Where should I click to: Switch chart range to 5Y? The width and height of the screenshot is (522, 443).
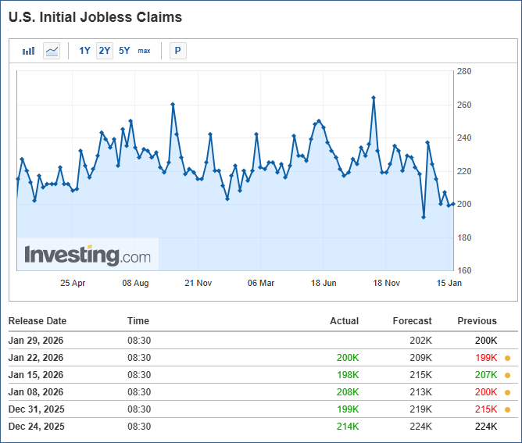coord(124,51)
